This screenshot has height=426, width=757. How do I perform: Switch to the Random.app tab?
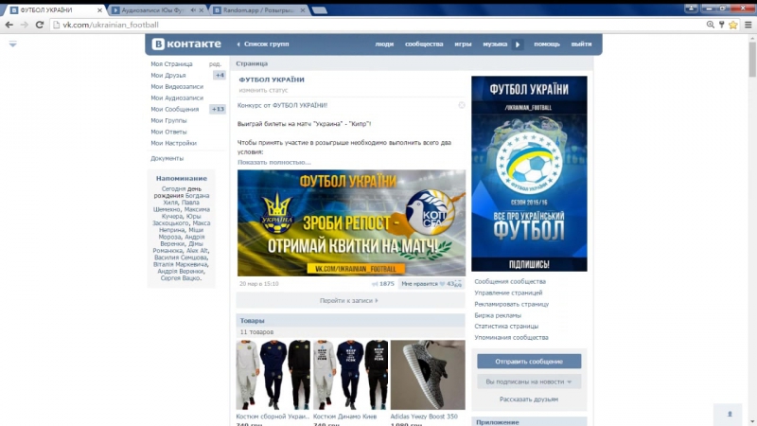[x=258, y=10]
